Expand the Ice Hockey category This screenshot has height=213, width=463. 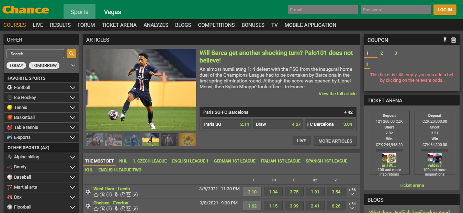(x=41, y=98)
